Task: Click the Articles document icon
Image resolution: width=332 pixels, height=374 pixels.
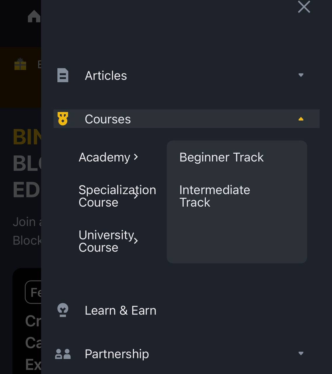Action: [x=63, y=75]
